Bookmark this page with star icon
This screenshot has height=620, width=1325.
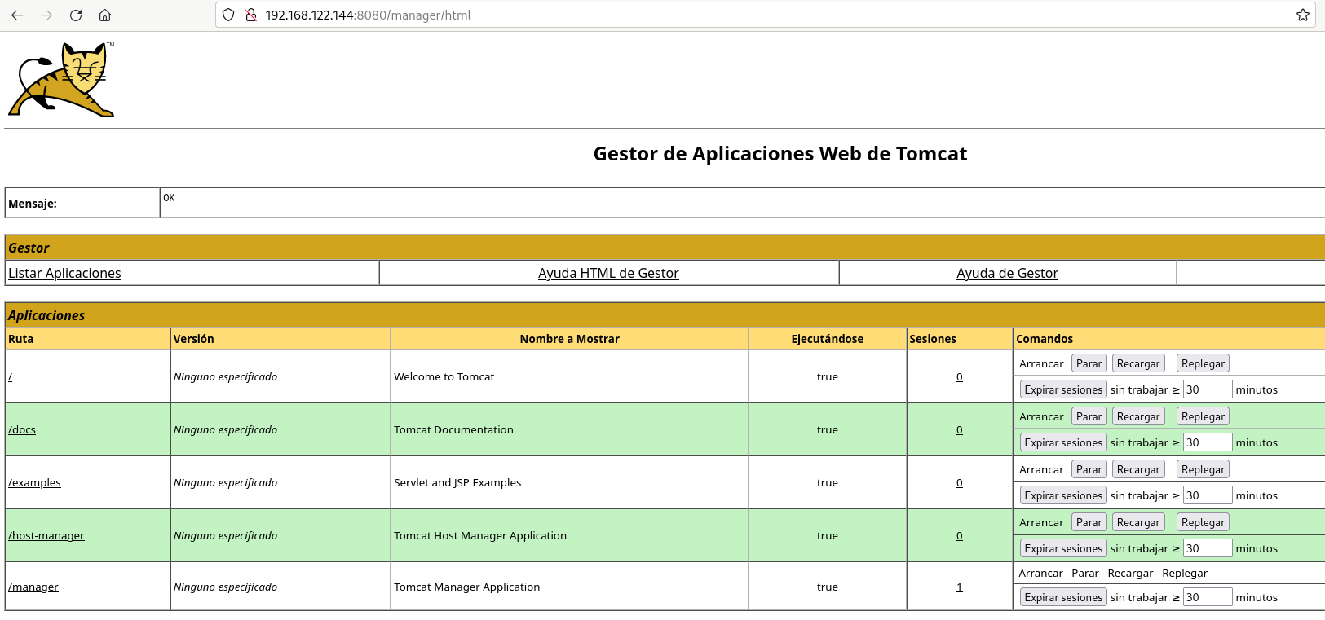click(x=1302, y=15)
